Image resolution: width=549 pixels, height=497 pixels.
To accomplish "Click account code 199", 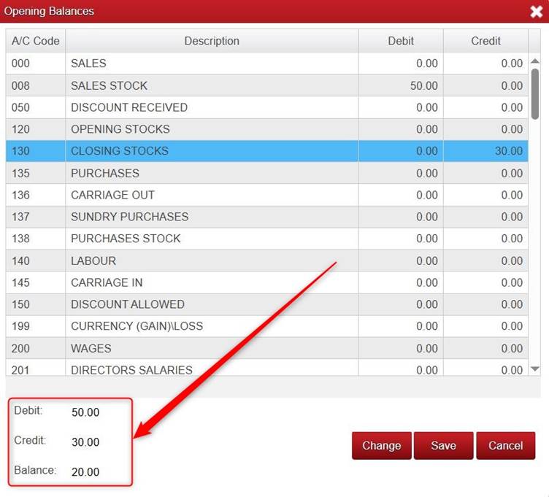I will [x=20, y=325].
